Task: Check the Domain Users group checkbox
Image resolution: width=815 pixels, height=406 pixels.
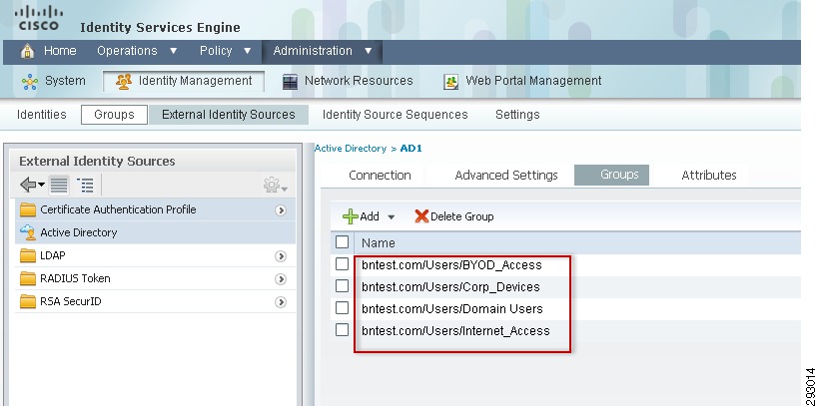Action: (342, 308)
